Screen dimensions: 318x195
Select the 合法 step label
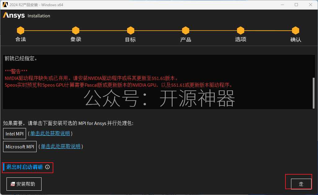pyautogui.click(x=21, y=39)
